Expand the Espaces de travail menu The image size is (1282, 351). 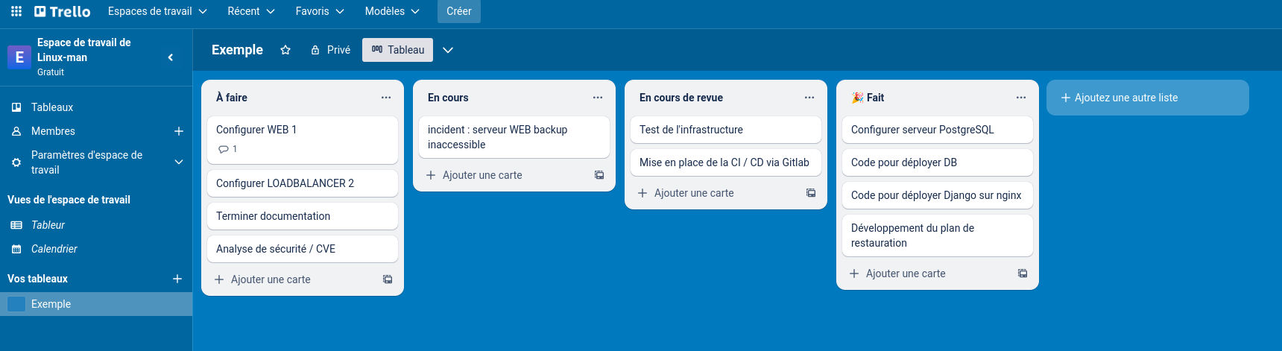tap(157, 11)
